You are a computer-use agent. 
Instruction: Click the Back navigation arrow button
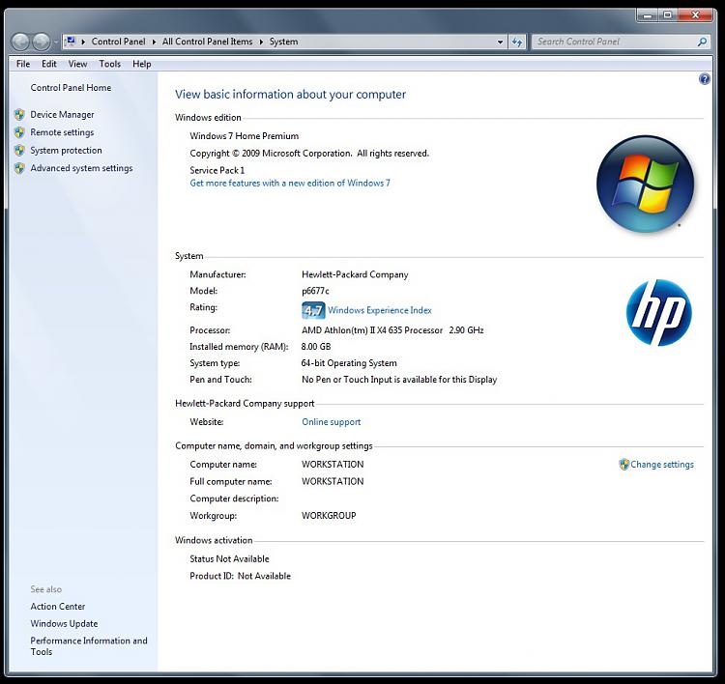pos(21,42)
